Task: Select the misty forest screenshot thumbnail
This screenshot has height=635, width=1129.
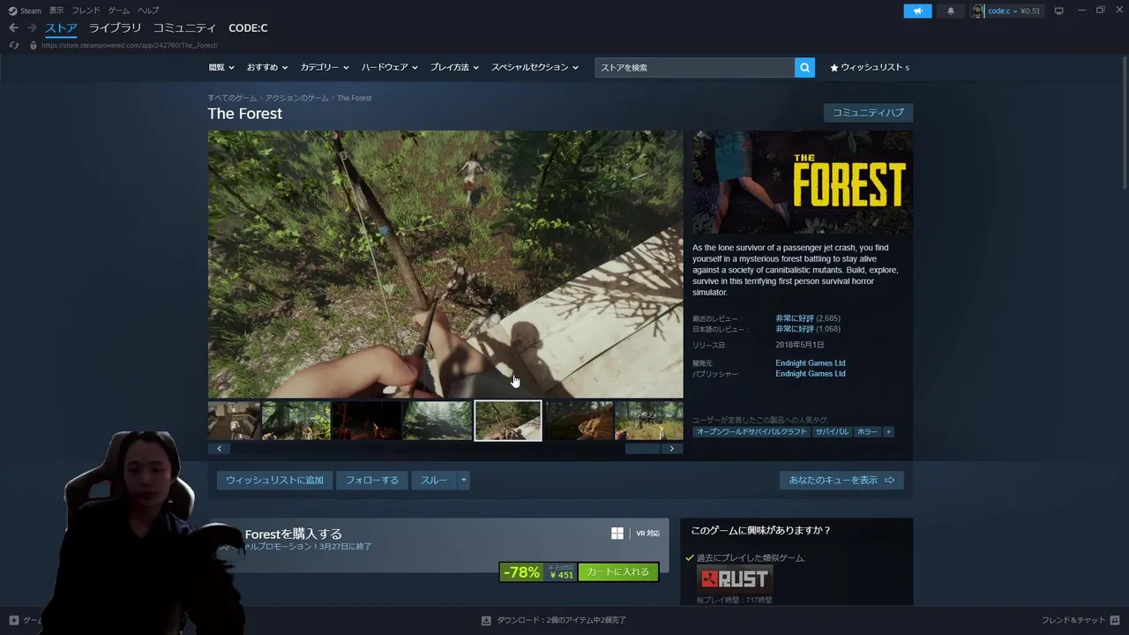Action: [437, 421]
